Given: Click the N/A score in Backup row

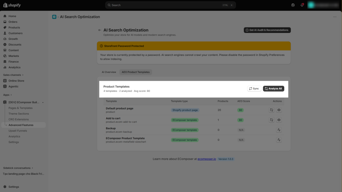Looking at the screenshot, I should pyautogui.click(x=241, y=130).
